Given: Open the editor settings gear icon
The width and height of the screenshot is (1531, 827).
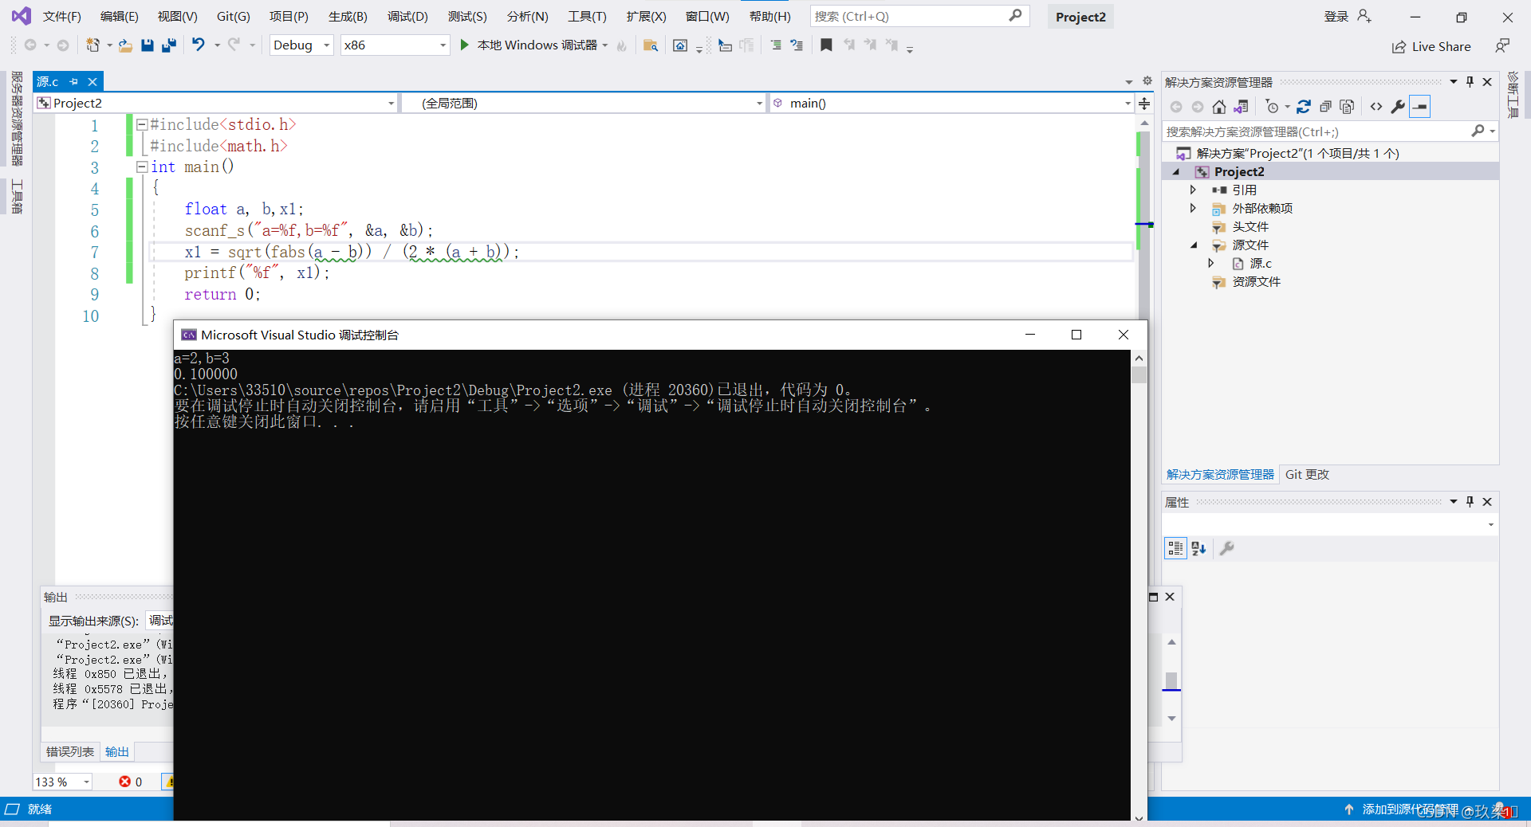Looking at the screenshot, I should pos(1147,80).
